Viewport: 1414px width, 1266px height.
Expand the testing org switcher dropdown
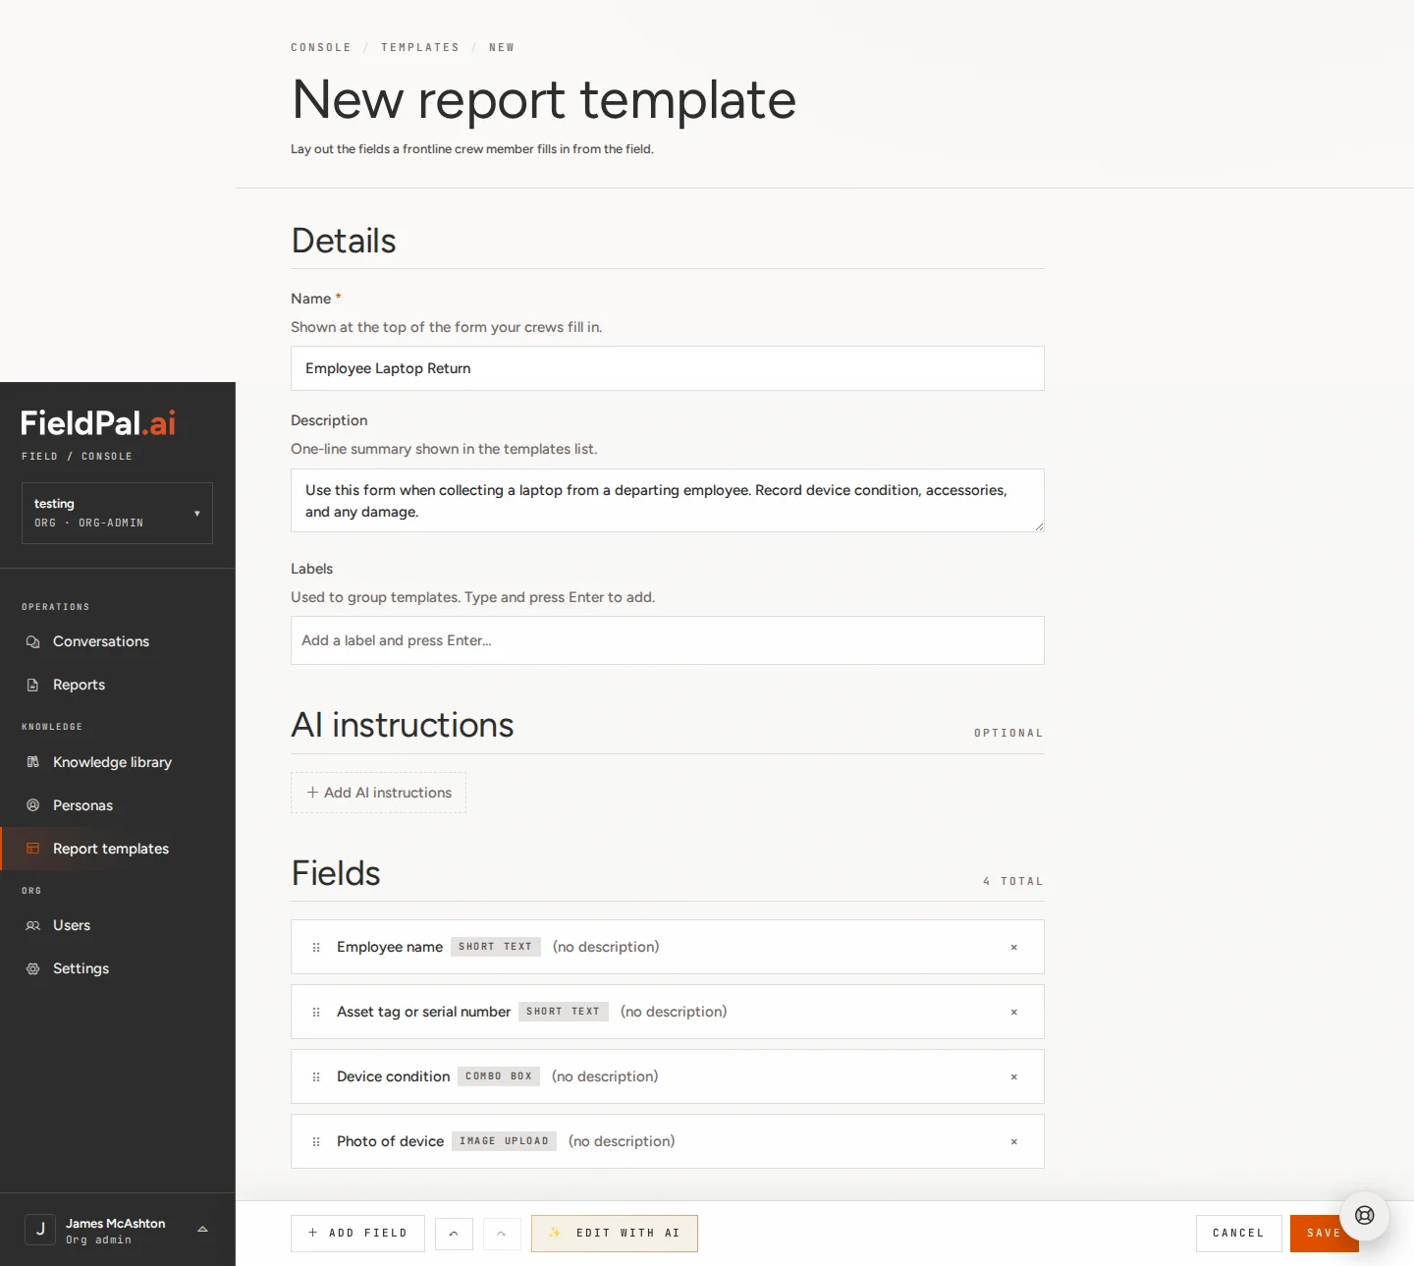coord(117,513)
